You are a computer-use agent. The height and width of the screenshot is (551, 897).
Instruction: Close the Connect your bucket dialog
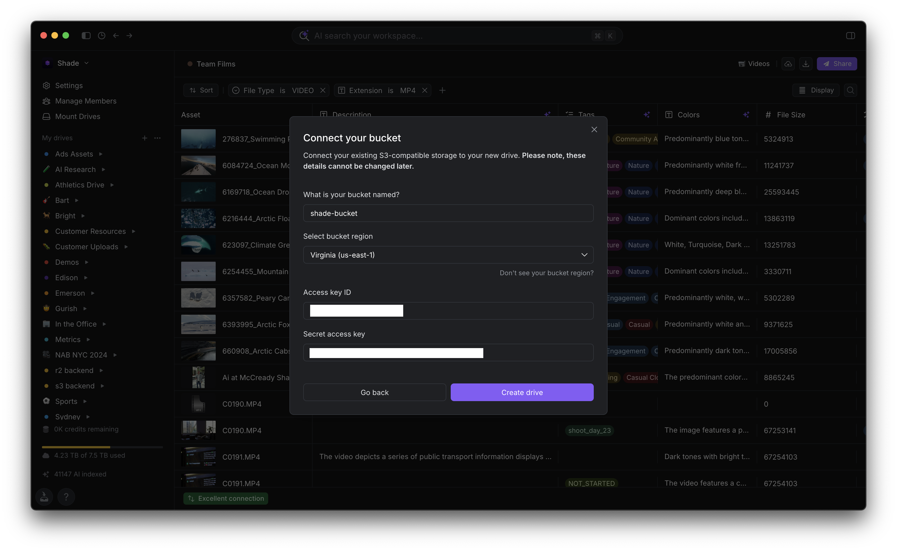coord(594,130)
